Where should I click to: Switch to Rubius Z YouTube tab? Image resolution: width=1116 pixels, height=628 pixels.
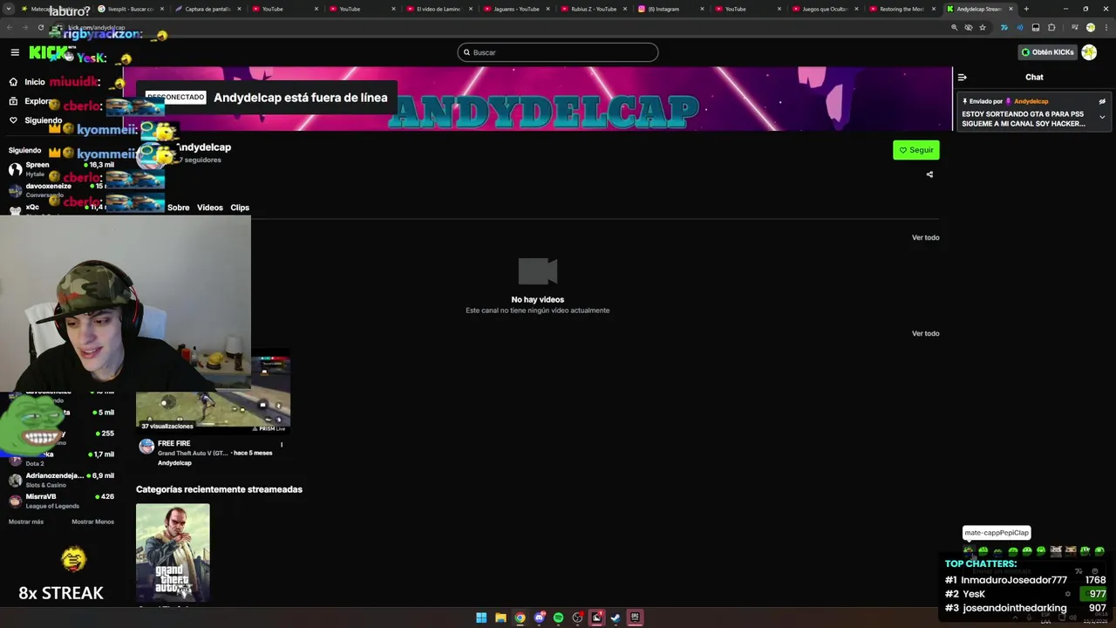(x=593, y=9)
